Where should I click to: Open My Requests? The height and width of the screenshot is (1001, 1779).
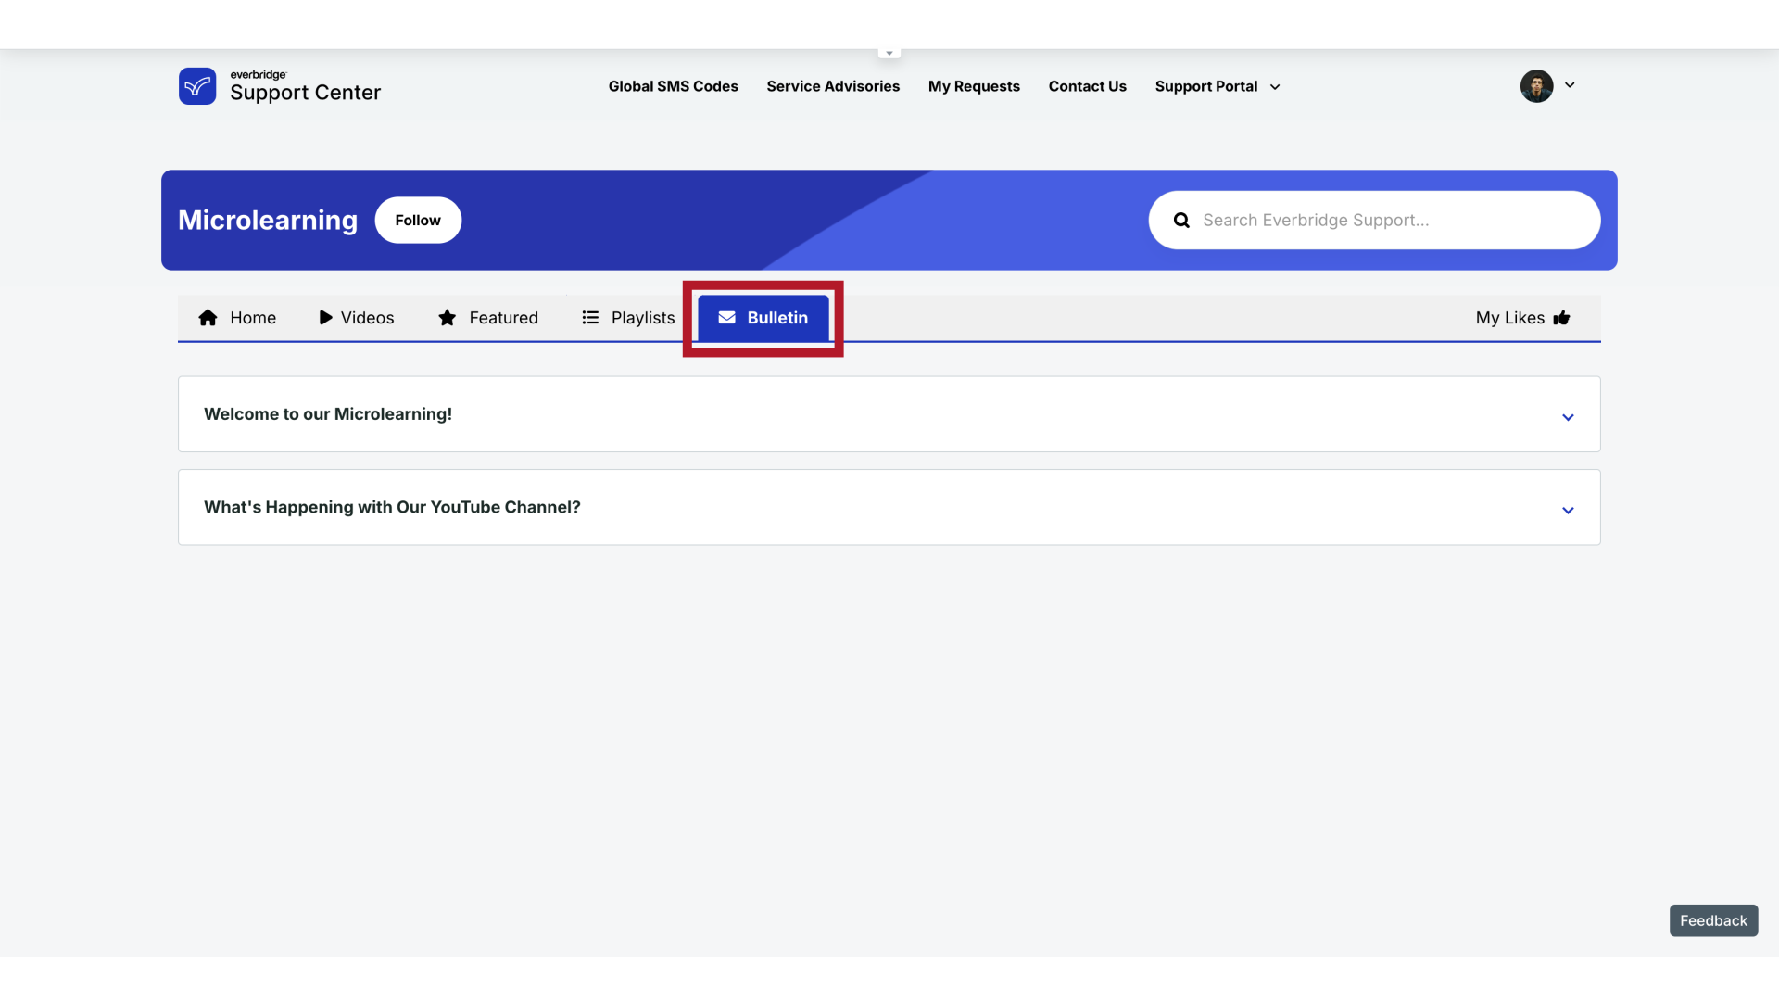pyautogui.click(x=974, y=86)
